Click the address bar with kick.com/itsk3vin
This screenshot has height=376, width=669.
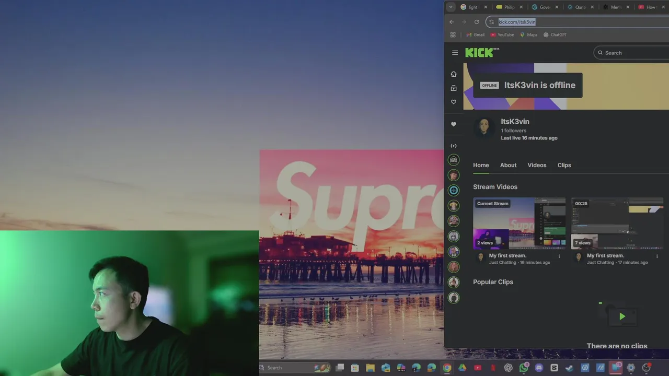pos(578,22)
